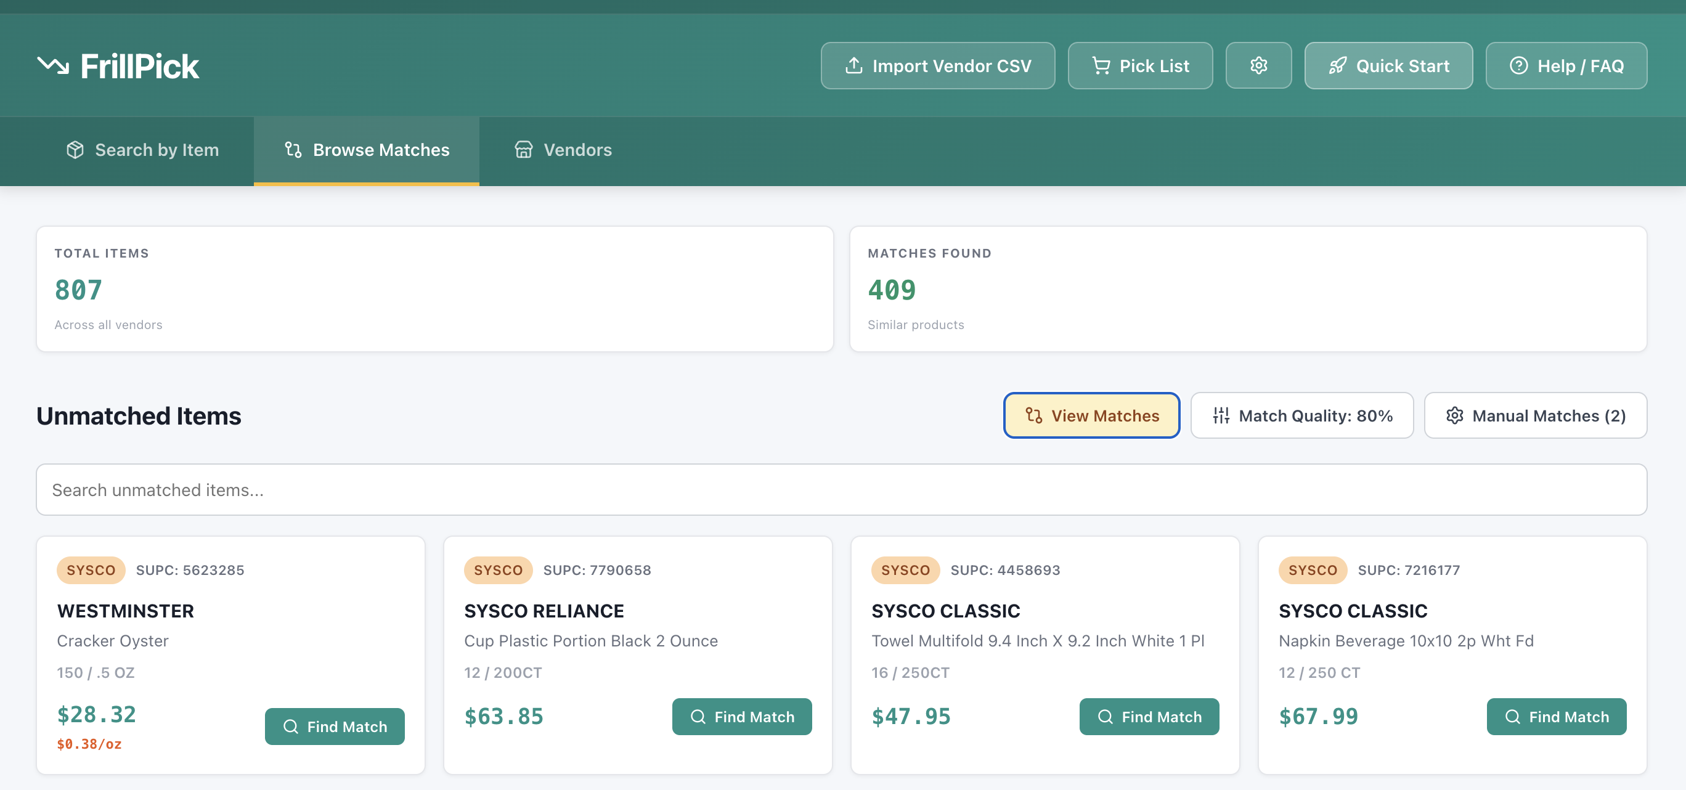Switch to Search by Item tab

pos(142,150)
